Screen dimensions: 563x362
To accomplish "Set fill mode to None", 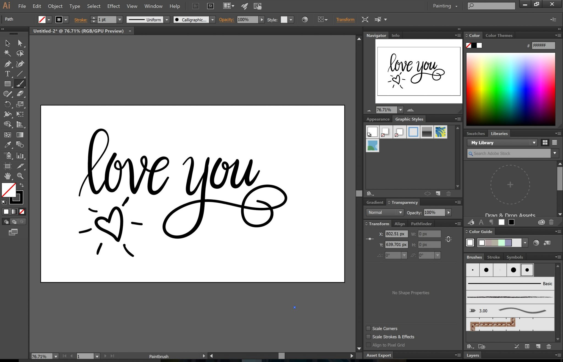I will point(22,211).
